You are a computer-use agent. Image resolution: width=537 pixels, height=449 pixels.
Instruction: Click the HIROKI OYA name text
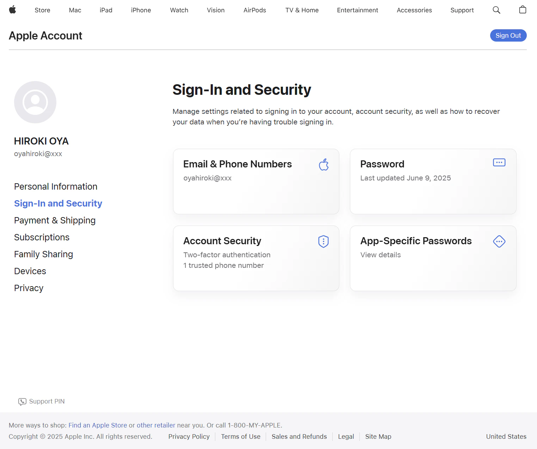click(x=41, y=141)
